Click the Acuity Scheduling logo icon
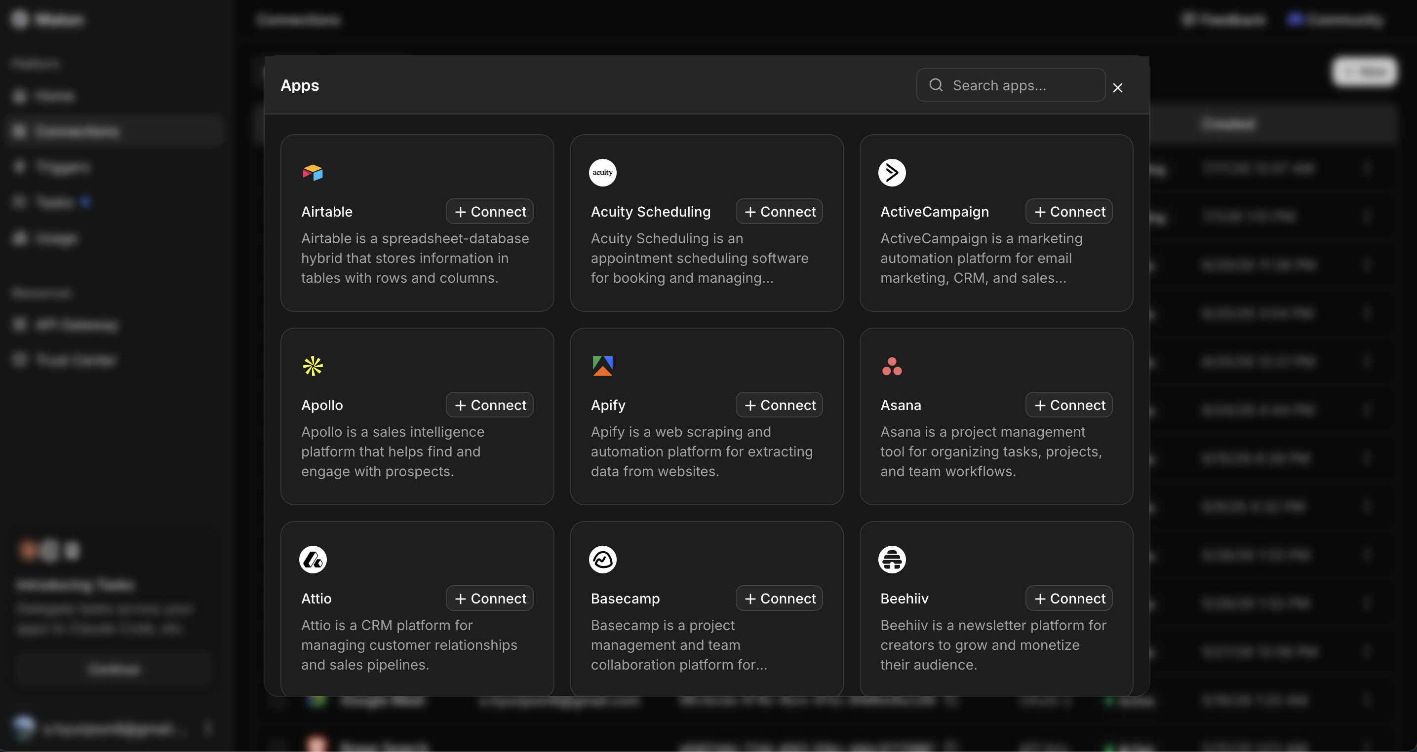This screenshot has width=1417, height=752. [x=602, y=173]
